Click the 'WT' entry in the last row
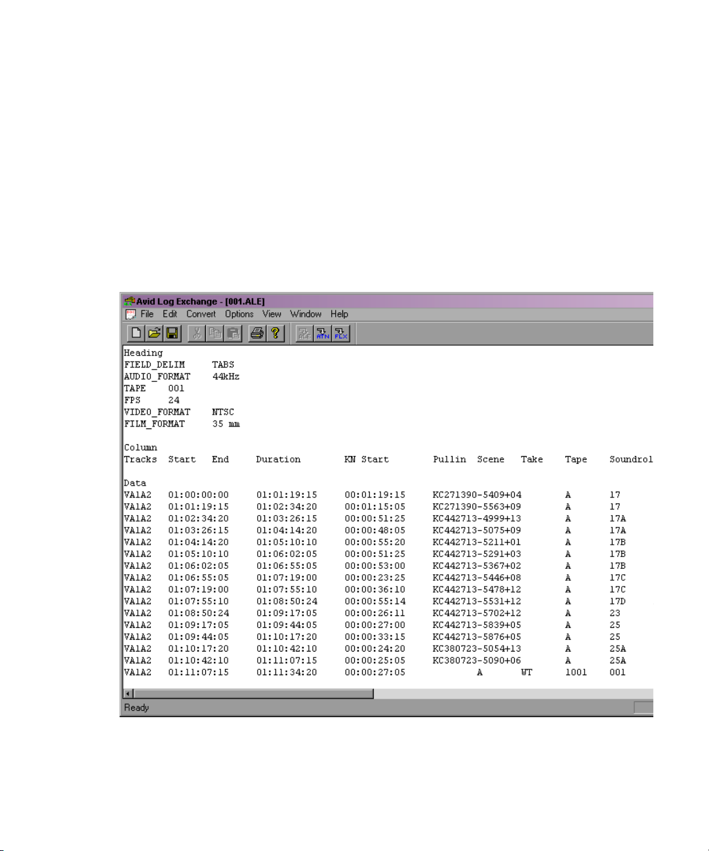 pos(527,672)
